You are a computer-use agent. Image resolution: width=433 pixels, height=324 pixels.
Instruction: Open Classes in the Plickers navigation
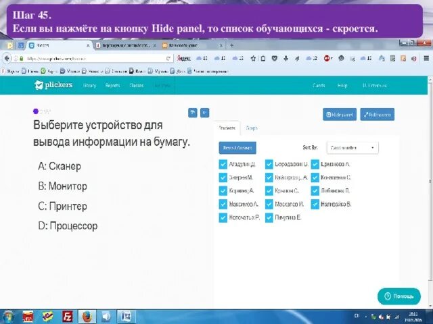click(x=137, y=86)
